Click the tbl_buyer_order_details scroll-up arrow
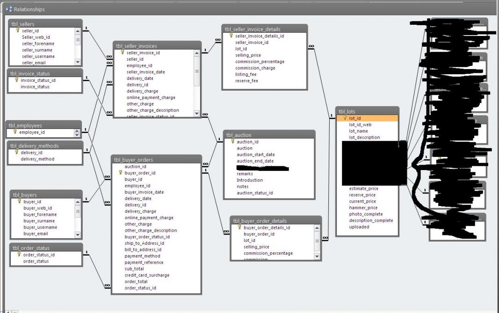Screen dimensions: 499x313 coord(317,228)
